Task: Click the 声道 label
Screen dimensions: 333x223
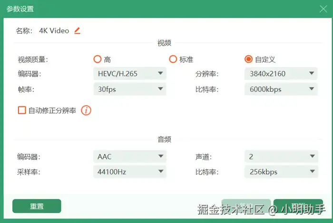Action: (204, 157)
